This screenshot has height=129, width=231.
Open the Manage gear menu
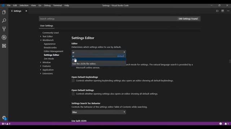4,118
